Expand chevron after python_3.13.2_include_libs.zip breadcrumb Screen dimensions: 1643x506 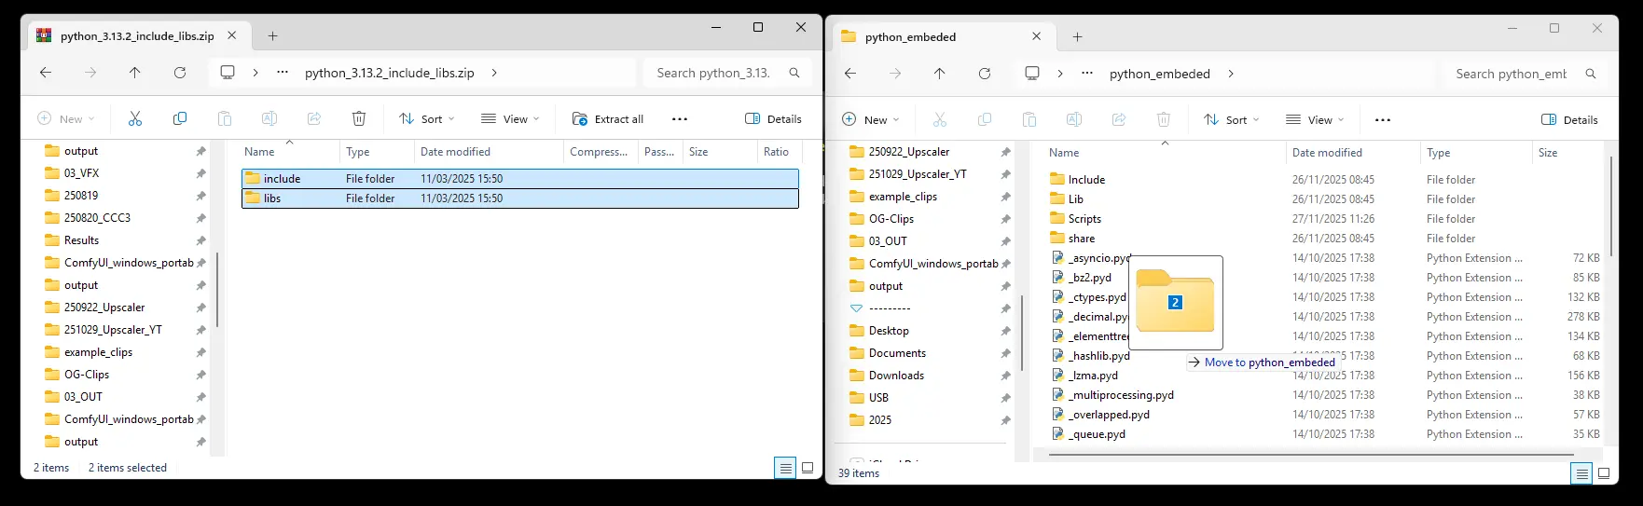click(494, 73)
